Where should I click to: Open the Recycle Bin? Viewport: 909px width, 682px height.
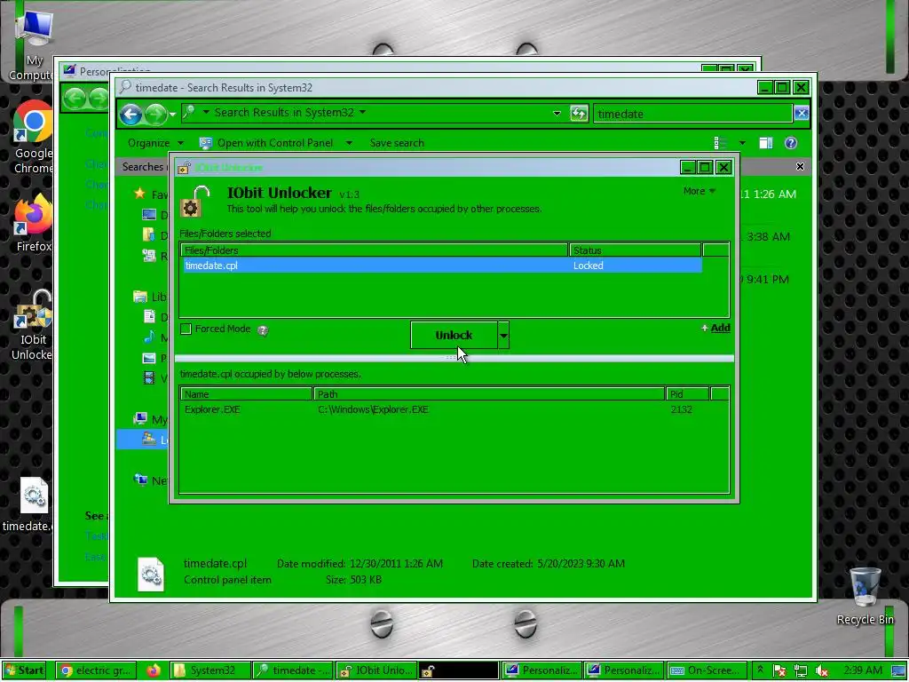[x=865, y=596]
